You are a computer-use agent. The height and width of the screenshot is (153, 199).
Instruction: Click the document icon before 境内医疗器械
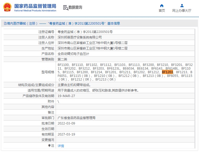point(5,23)
